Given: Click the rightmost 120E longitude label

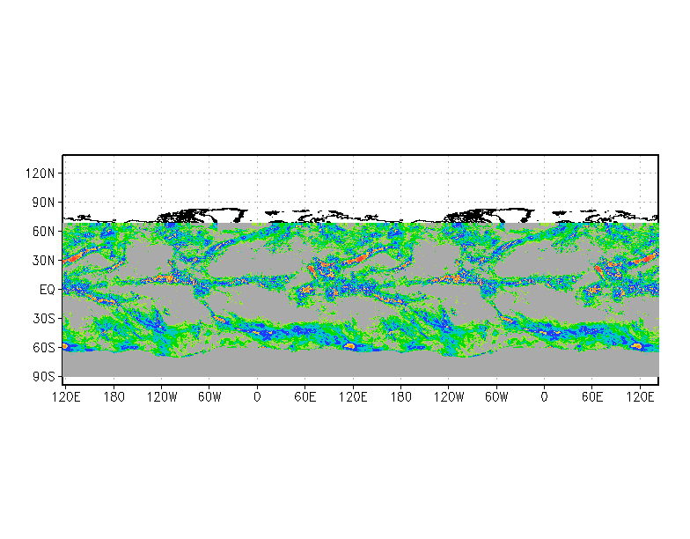Looking at the screenshot, I should tap(640, 397).
